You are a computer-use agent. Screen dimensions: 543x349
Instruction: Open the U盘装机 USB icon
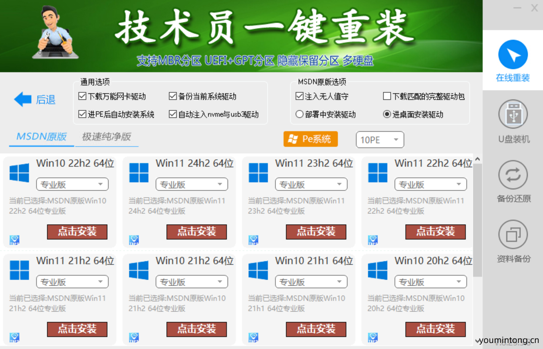pyautogui.click(x=513, y=114)
